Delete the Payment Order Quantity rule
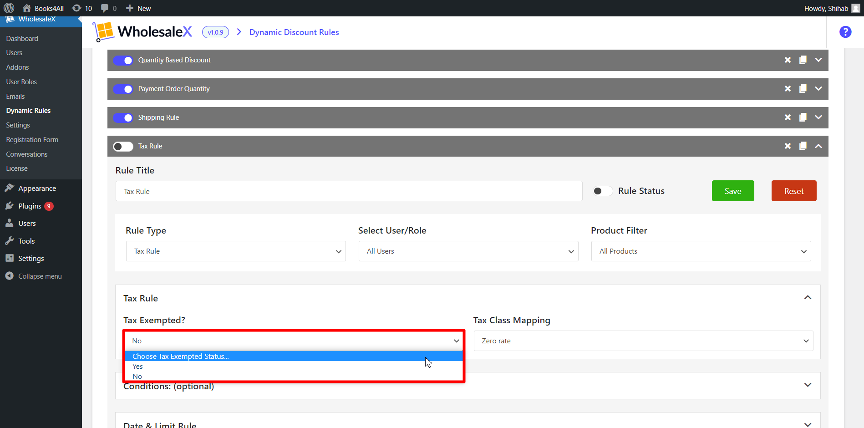Image resolution: width=864 pixels, height=428 pixels. 788,89
